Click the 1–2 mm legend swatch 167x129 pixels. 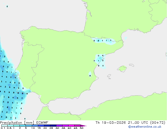point(17,126)
